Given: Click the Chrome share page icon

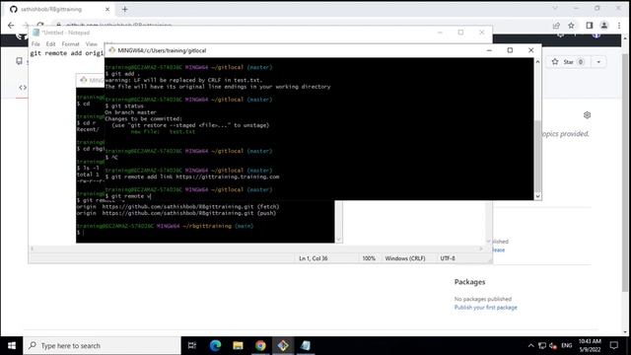Looking at the screenshot, I should (556, 26).
